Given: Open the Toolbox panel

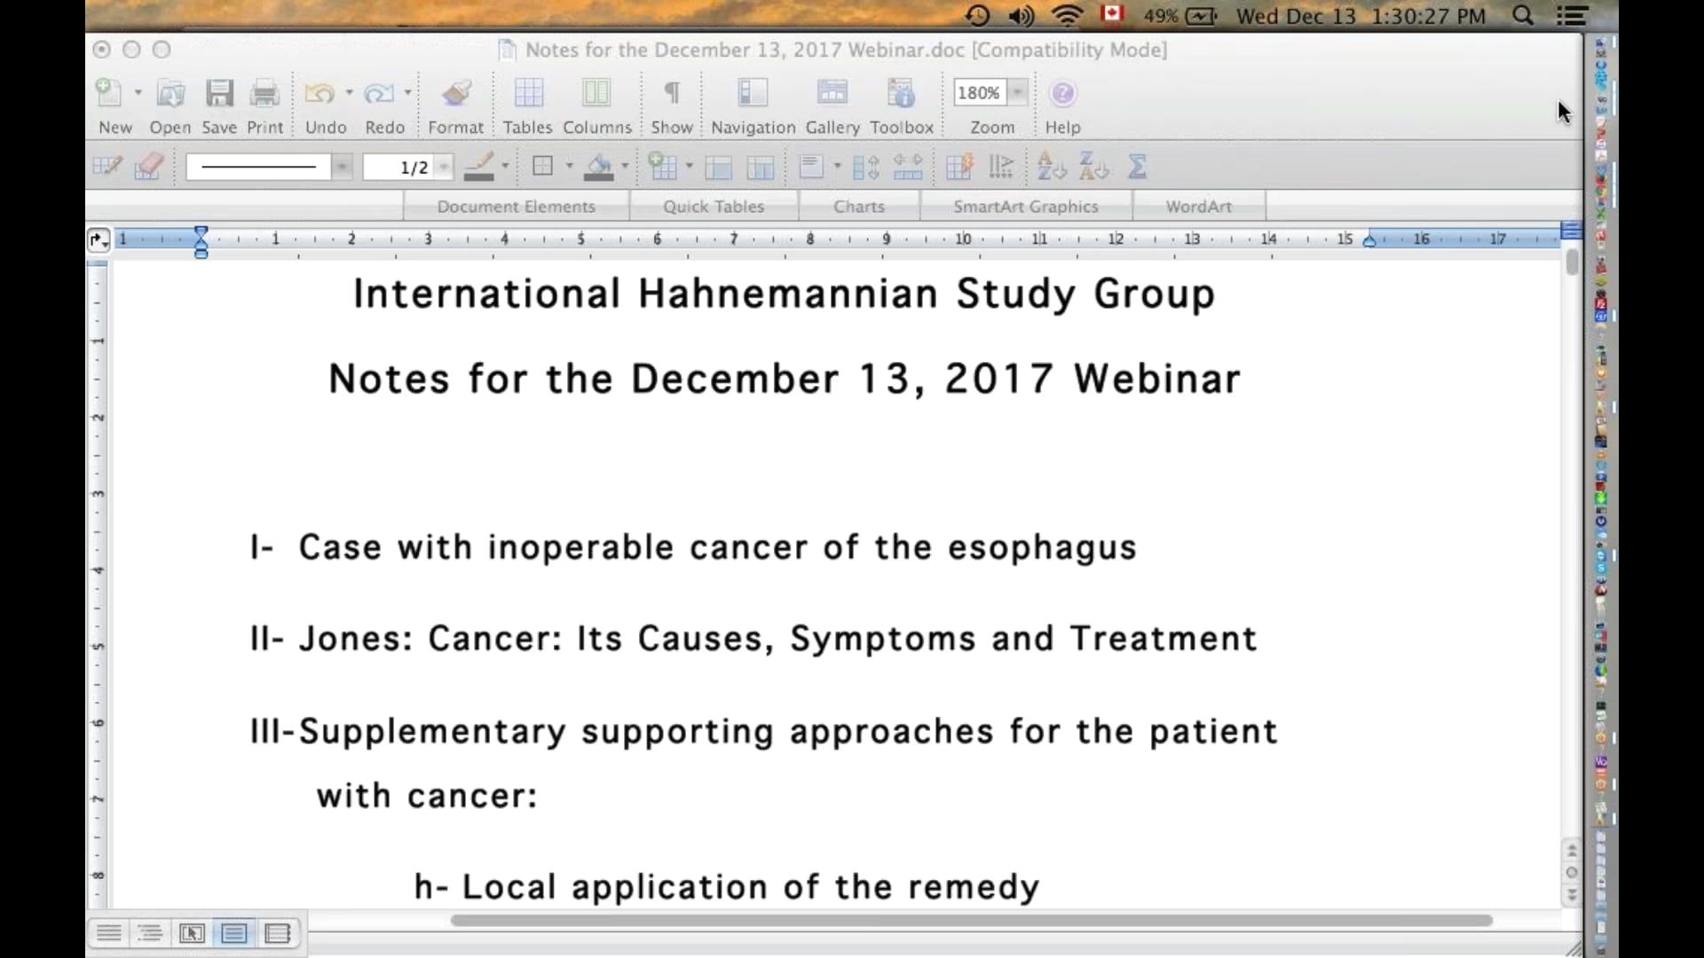Looking at the screenshot, I should pyautogui.click(x=900, y=92).
